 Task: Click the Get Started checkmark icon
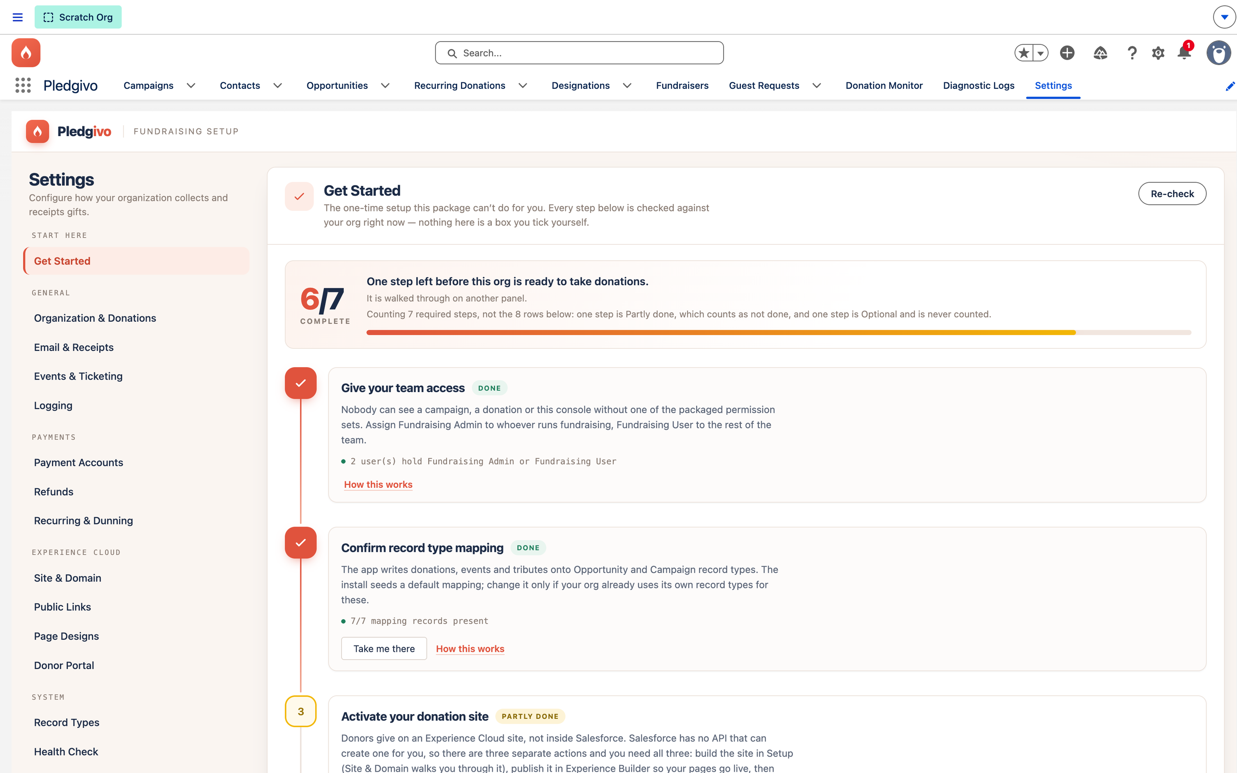tap(299, 196)
